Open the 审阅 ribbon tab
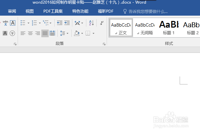This screenshot has width=200, height=133. point(12,11)
